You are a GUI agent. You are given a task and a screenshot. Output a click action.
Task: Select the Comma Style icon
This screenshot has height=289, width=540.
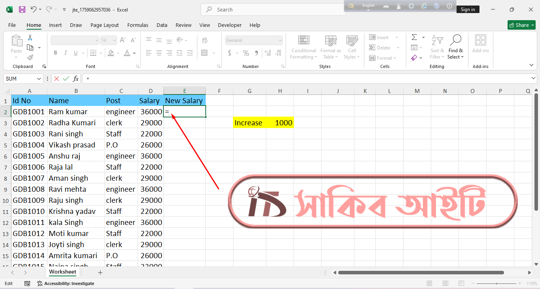(257, 52)
